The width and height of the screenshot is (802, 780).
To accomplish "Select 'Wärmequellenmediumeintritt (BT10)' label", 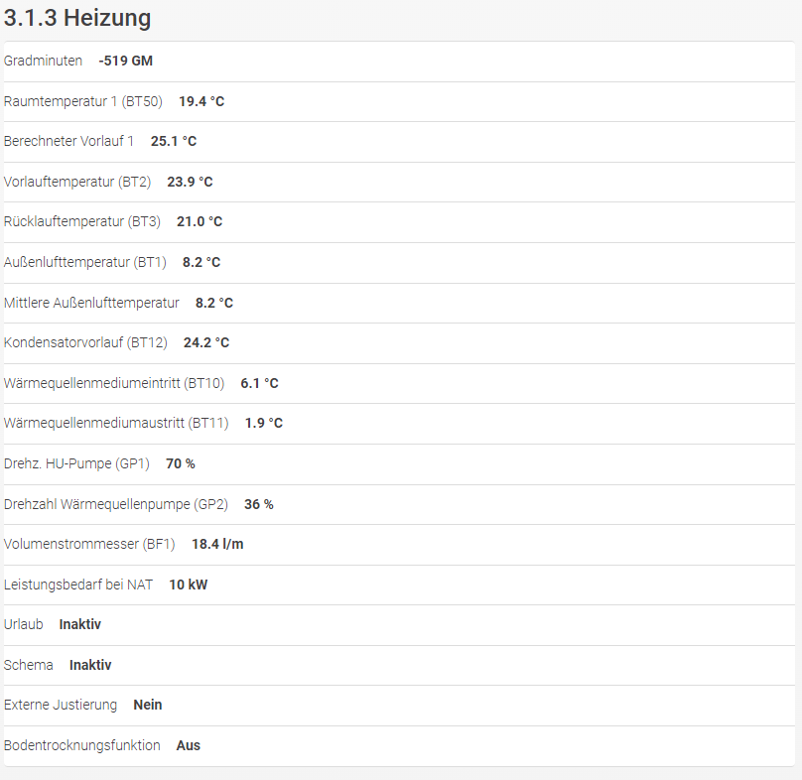I will tap(114, 384).
